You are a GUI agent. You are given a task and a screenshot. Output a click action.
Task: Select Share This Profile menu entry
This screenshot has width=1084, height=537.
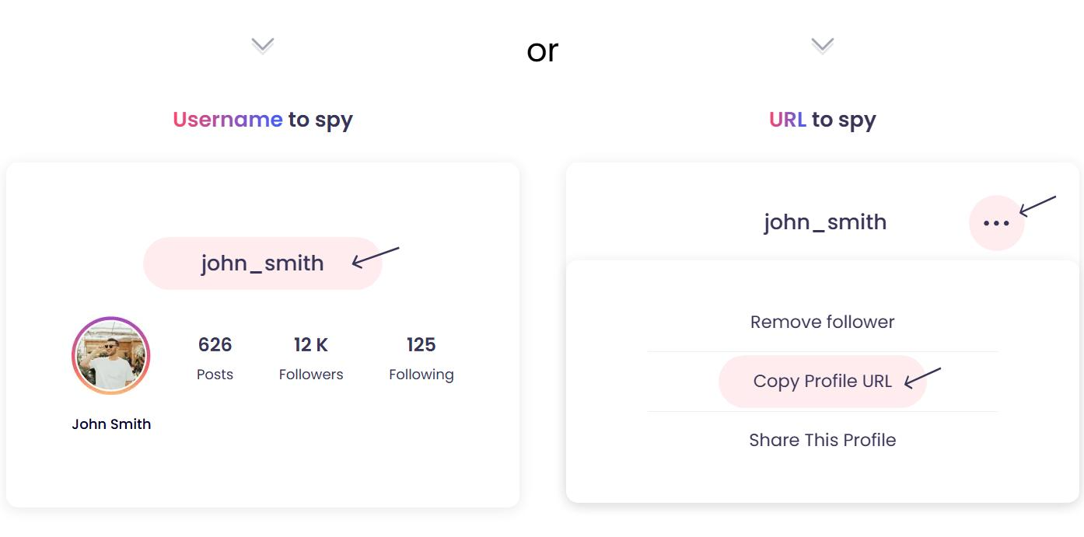(x=822, y=440)
